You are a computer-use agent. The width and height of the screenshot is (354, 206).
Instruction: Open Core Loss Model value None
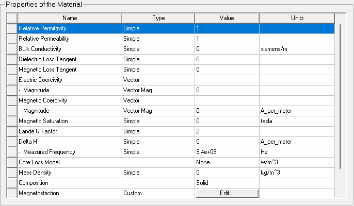227,162
